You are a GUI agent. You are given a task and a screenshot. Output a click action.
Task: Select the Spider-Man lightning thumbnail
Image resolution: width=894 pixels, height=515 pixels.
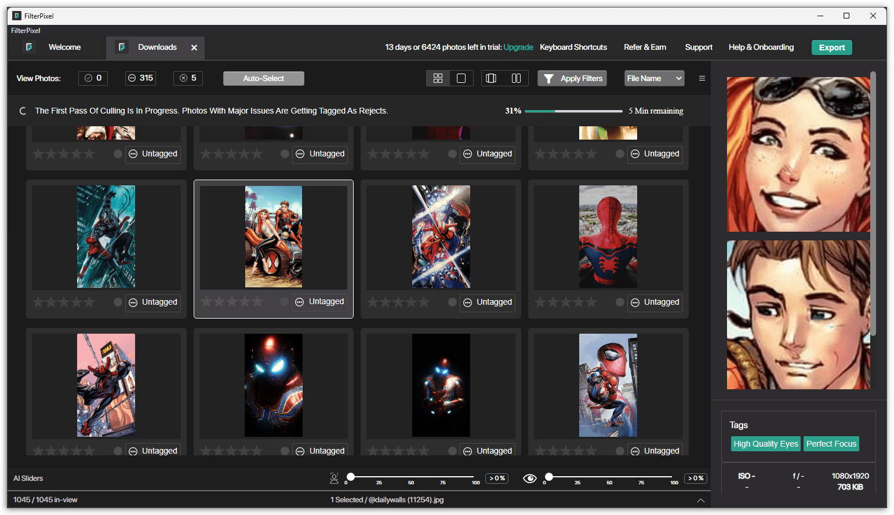pos(441,237)
